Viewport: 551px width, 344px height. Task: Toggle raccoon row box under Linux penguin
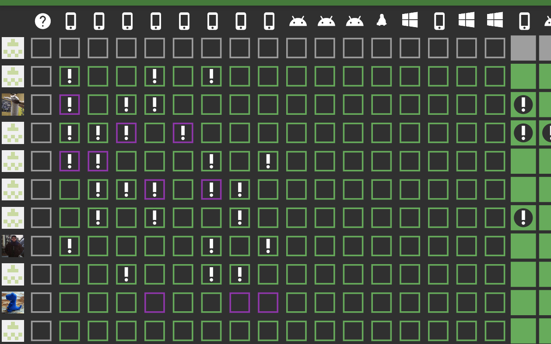[x=382, y=104]
